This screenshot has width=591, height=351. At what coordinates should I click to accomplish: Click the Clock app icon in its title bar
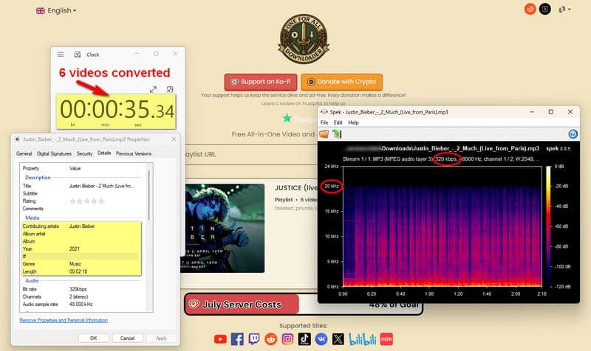[x=78, y=54]
